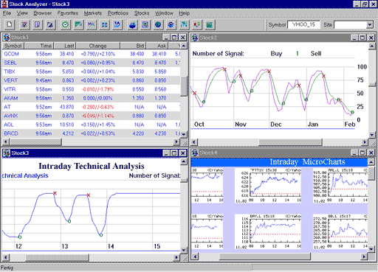The height and width of the screenshot is (272, 378).
Task: Select the TIBX symbol
Action: [x=10, y=72]
